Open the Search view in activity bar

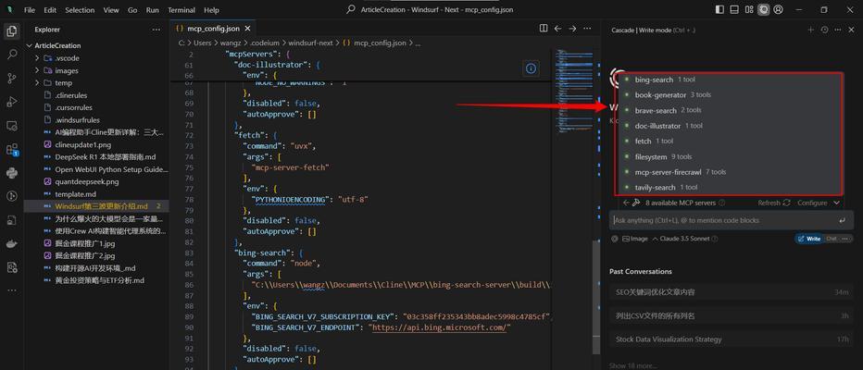(x=11, y=55)
